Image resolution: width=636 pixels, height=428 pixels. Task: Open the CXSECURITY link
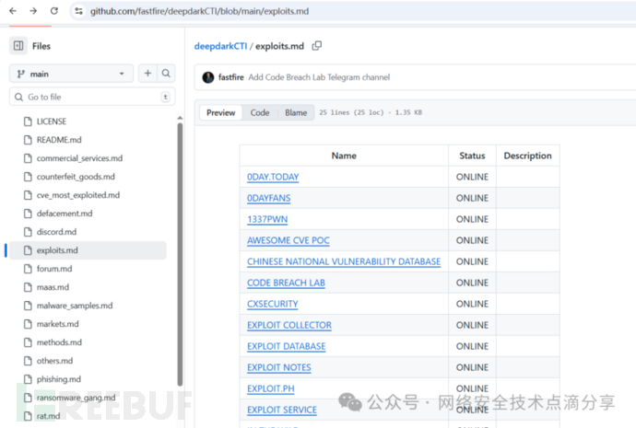[273, 304]
